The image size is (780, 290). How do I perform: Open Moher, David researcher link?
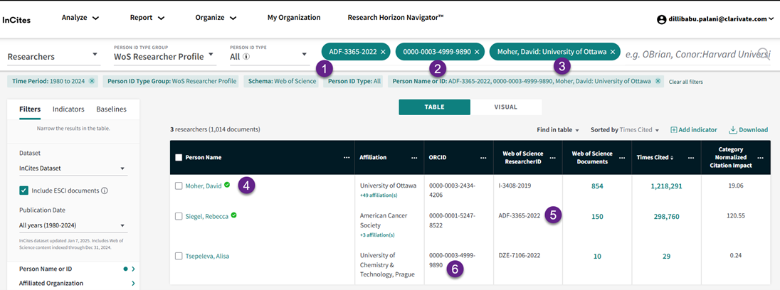click(204, 186)
